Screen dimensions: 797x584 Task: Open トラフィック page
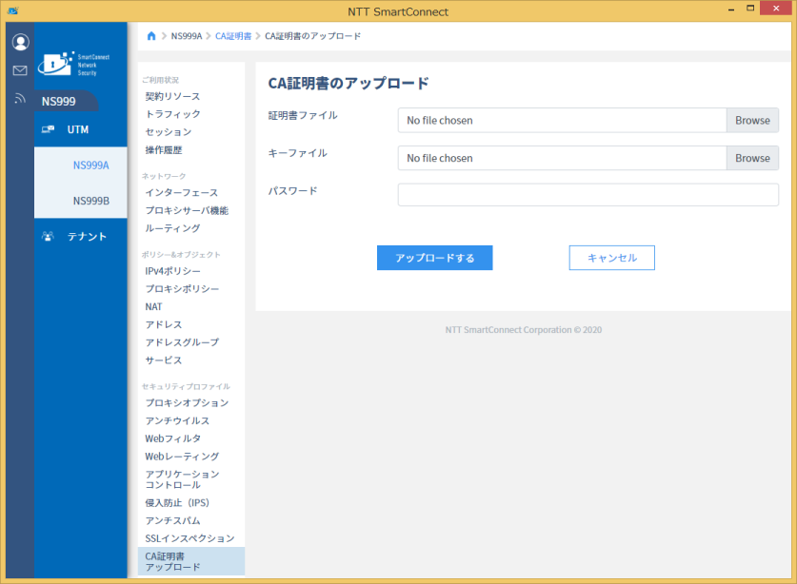(172, 114)
